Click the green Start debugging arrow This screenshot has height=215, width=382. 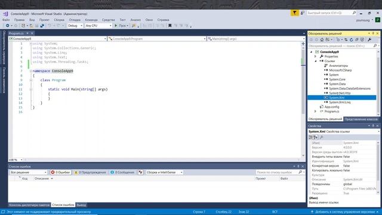(116, 26)
